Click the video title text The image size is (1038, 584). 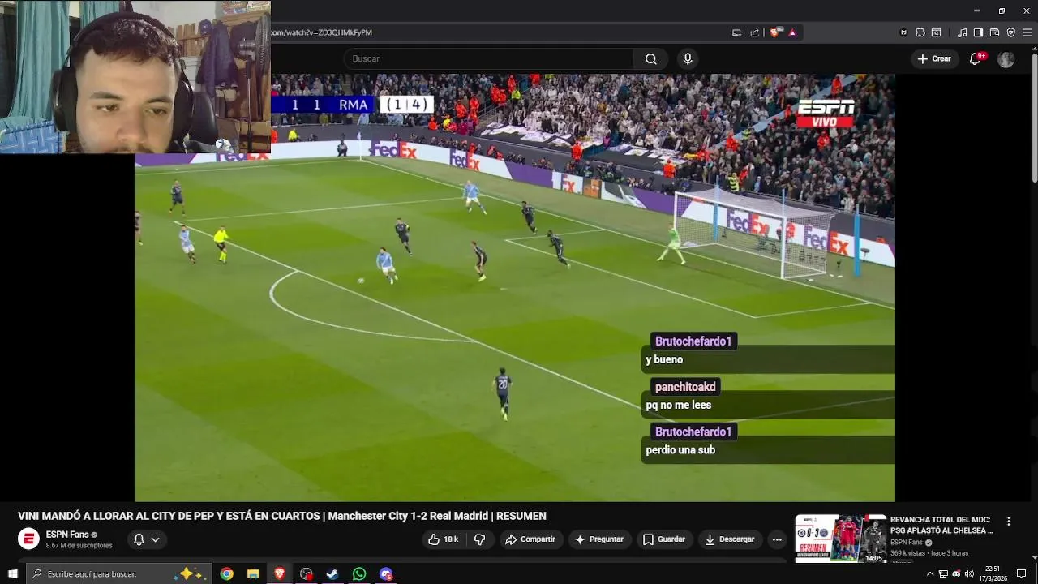point(282,516)
